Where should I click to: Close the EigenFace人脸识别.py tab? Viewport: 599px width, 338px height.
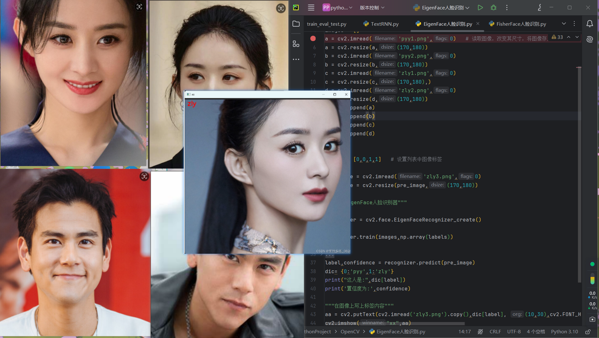pyautogui.click(x=478, y=23)
